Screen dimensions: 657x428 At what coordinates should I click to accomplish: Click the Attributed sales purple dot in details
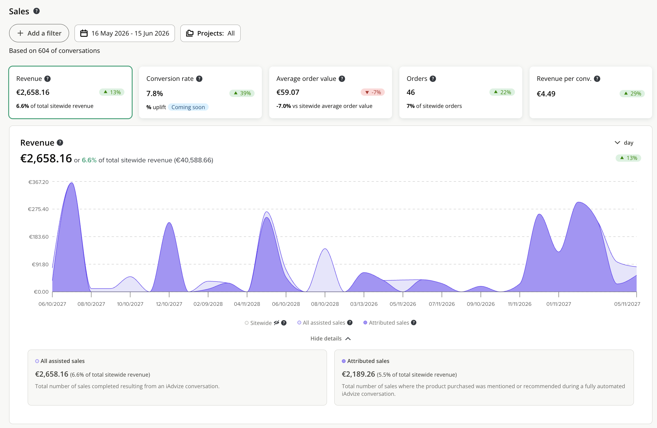click(344, 361)
